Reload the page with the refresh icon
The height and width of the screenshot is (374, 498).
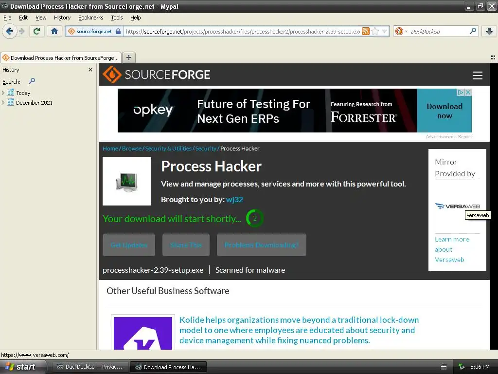(37, 31)
